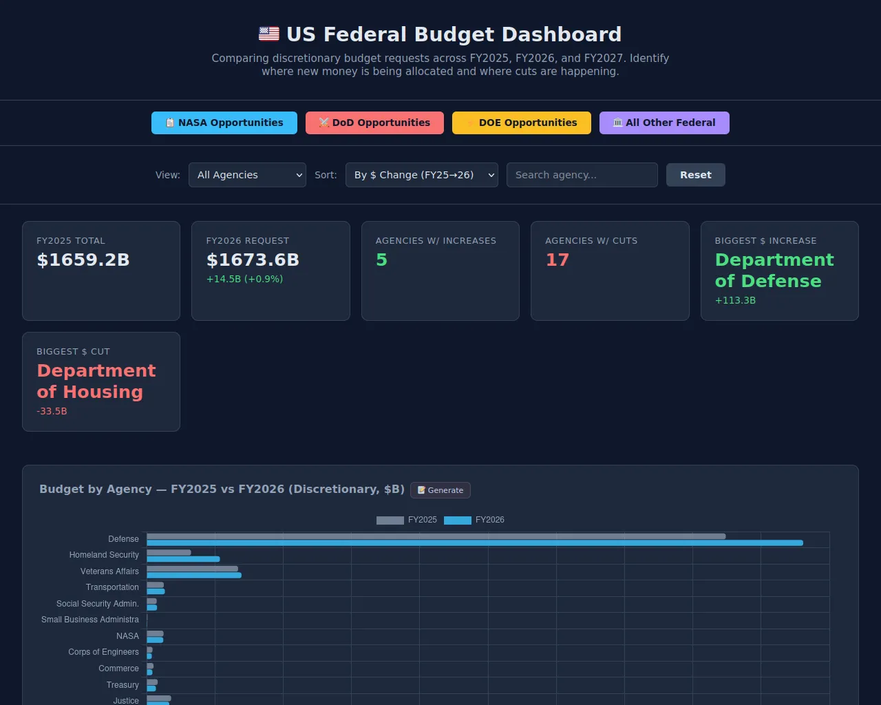Select the Agencies w/ Increases card
This screenshot has height=705, width=881.
click(440, 271)
